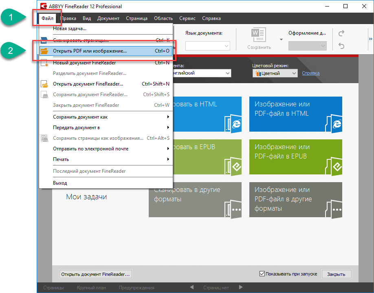Click the new document icon beside Новый документ
The height and width of the screenshot is (293, 374).
[x=44, y=63]
